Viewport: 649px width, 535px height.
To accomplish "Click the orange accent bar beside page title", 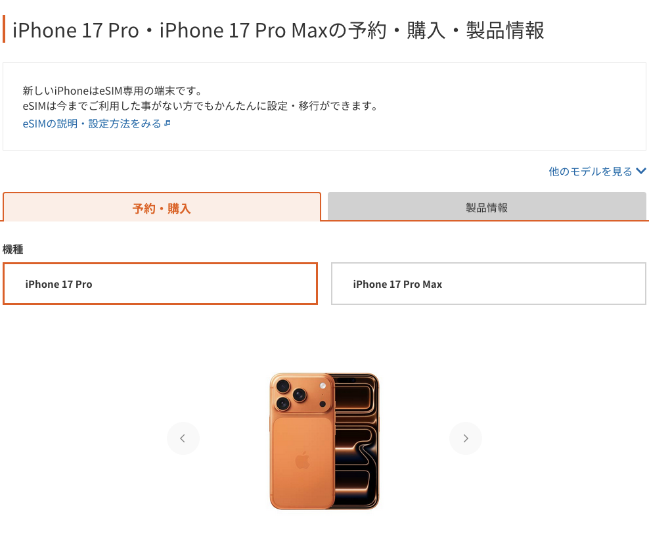I will point(4,29).
